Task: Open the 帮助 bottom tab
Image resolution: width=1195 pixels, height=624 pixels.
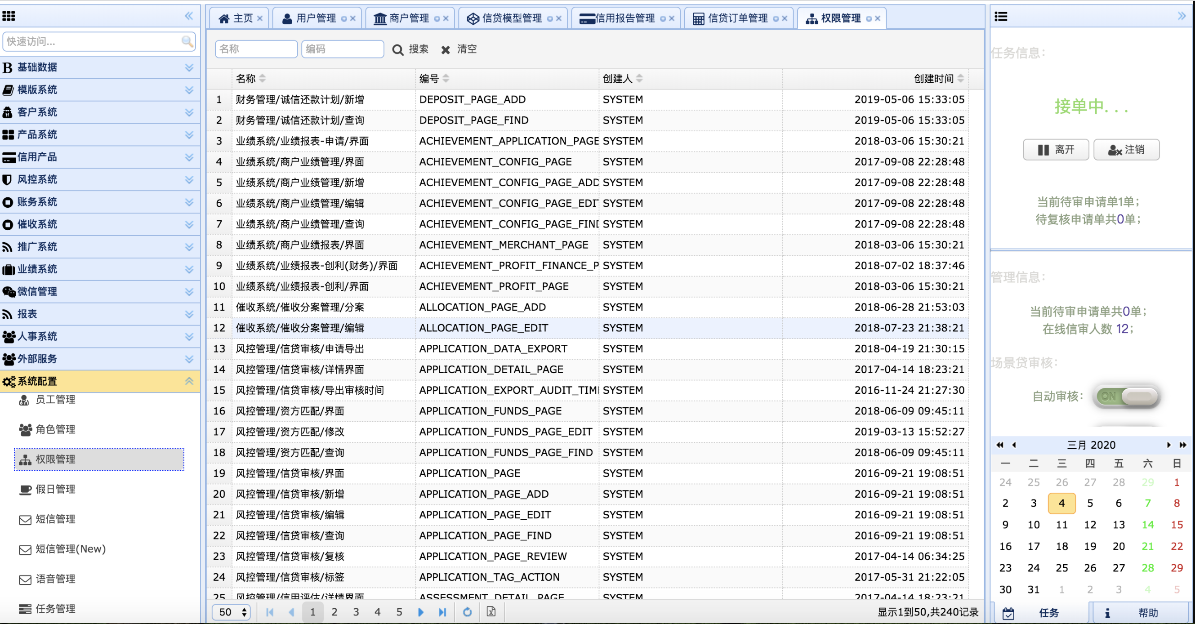Action: click(1140, 613)
